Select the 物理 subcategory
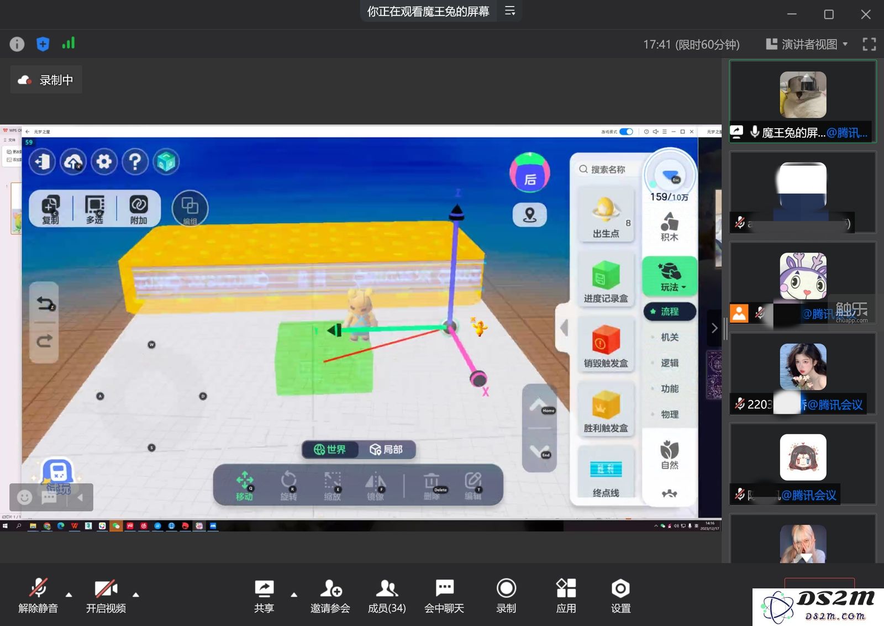This screenshot has width=884, height=626. (670, 414)
